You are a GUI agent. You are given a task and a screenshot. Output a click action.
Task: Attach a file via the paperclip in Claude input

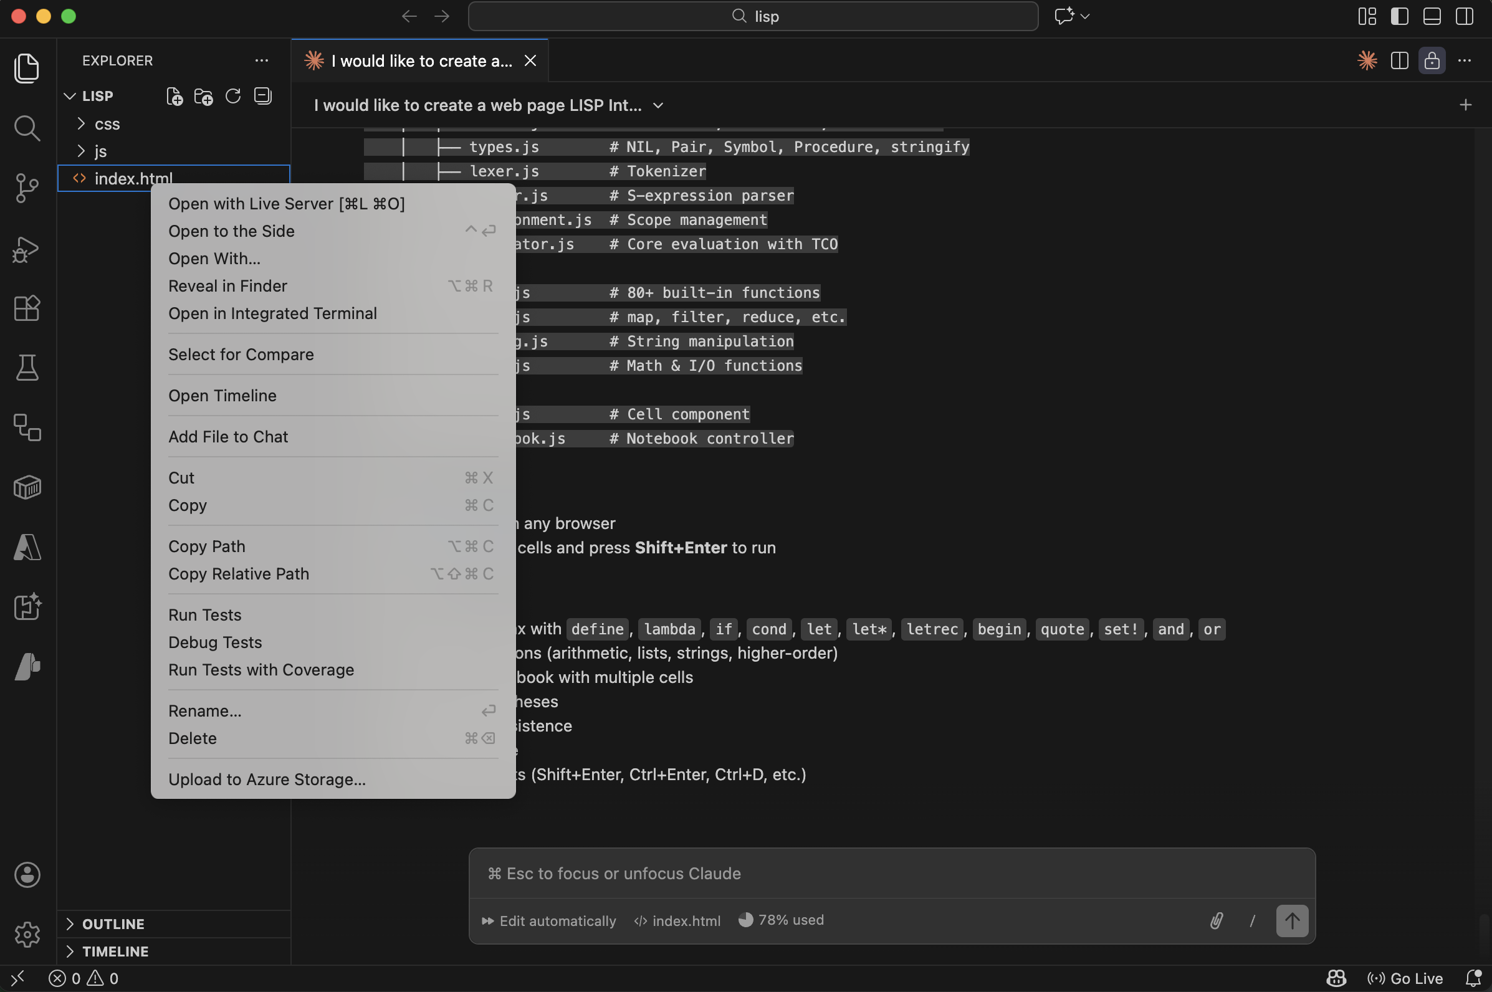pyautogui.click(x=1216, y=920)
